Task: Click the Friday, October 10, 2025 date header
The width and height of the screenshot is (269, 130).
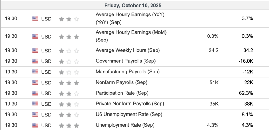Action: [133, 5]
